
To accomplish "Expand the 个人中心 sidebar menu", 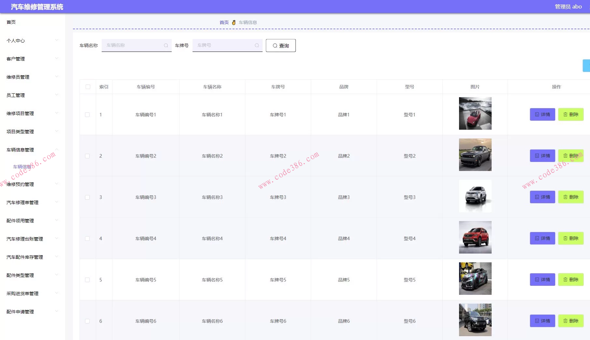I will pyautogui.click(x=32, y=41).
